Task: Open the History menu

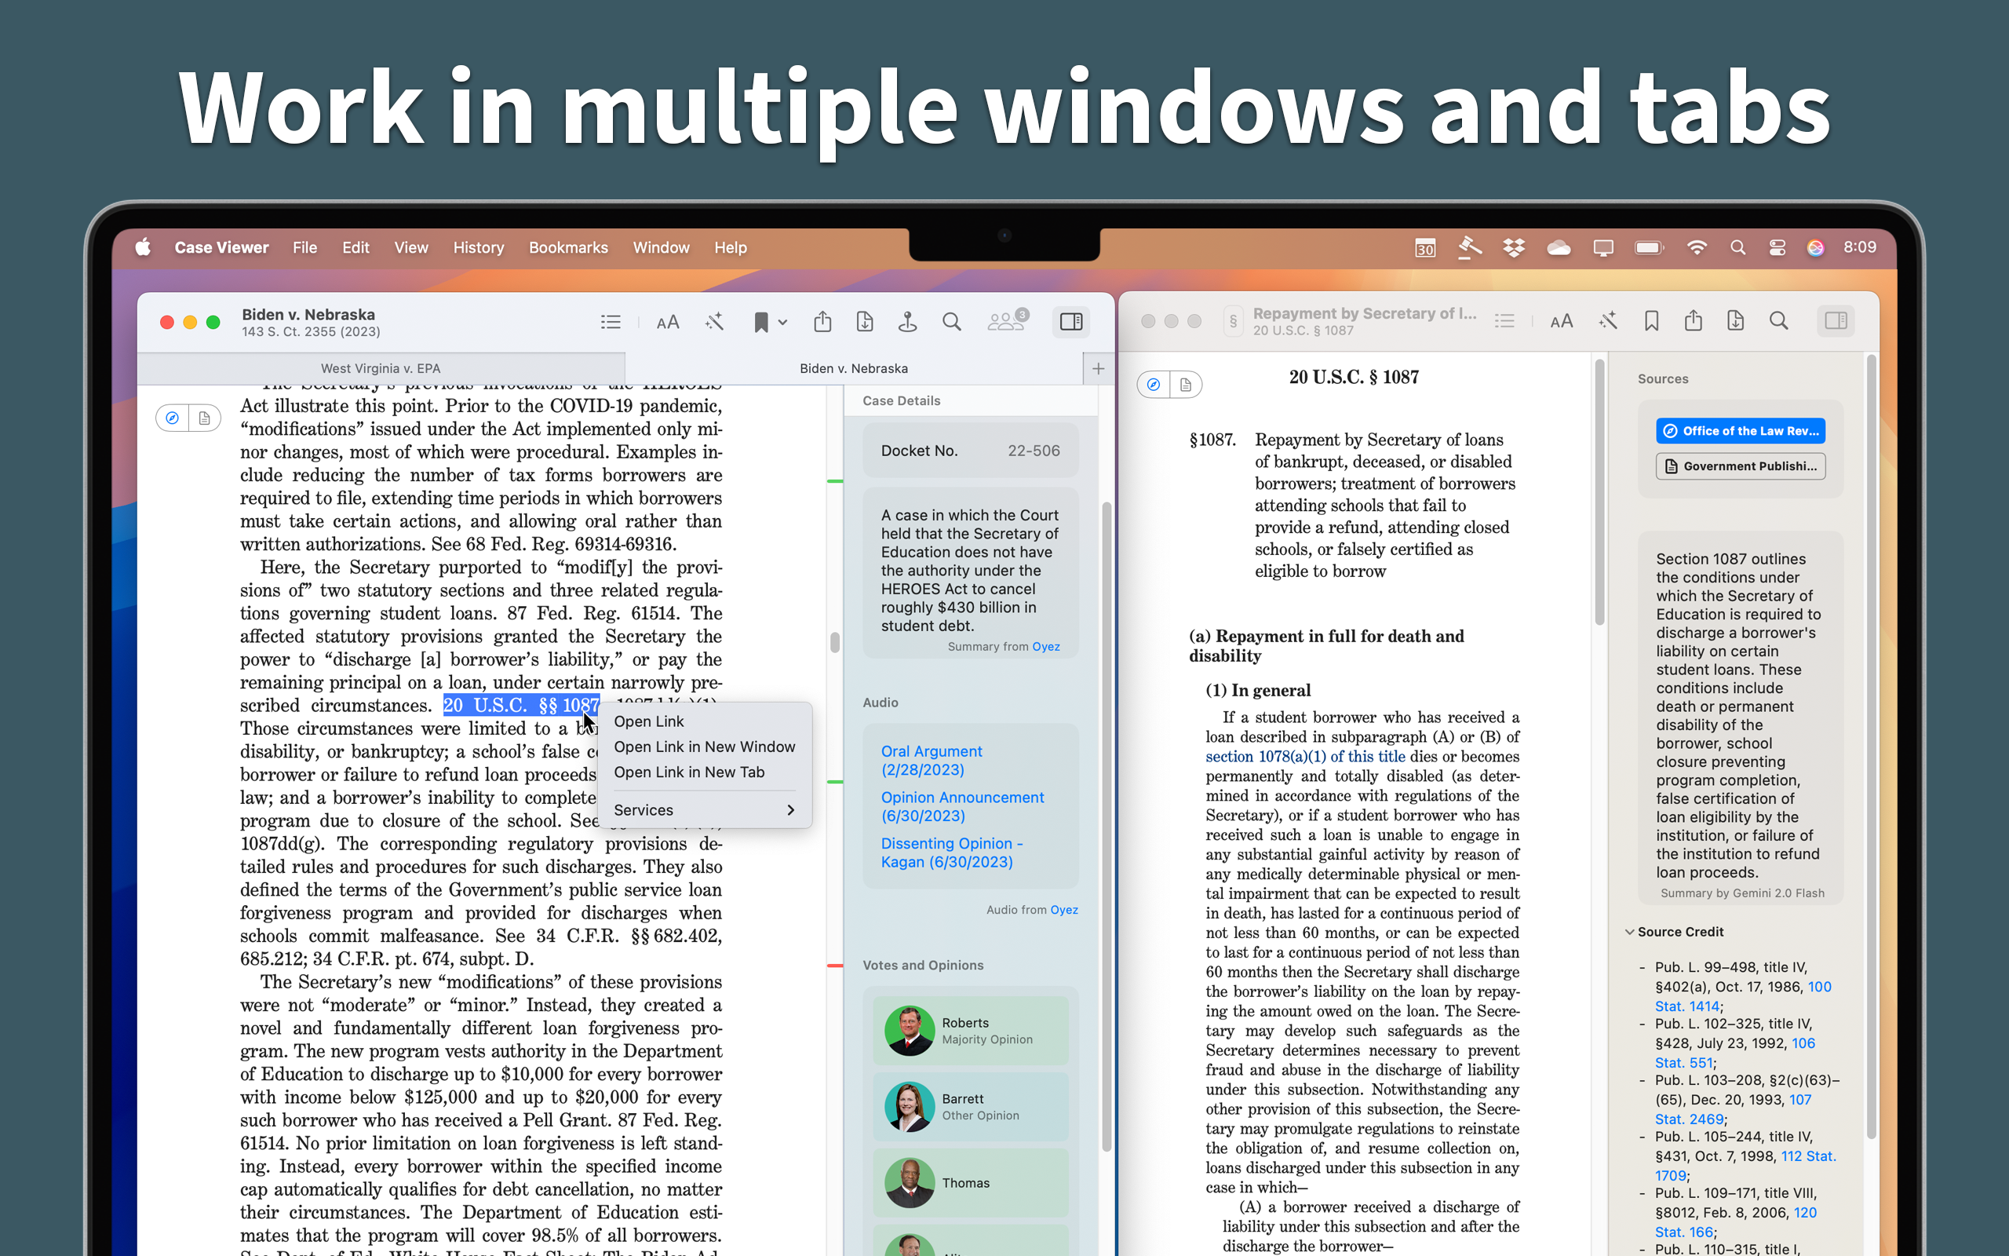Action: tap(478, 247)
